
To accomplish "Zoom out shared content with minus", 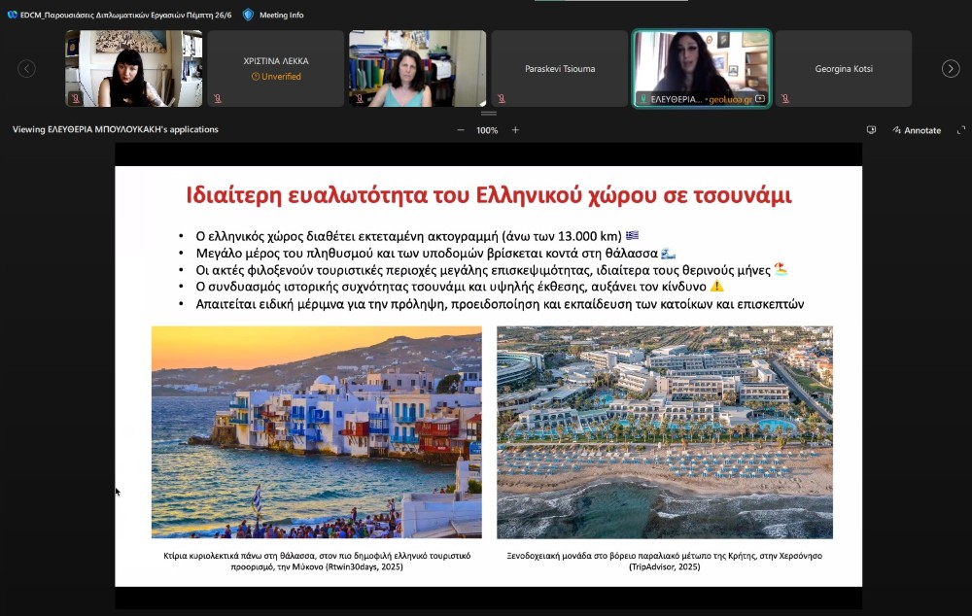I will 461,130.
